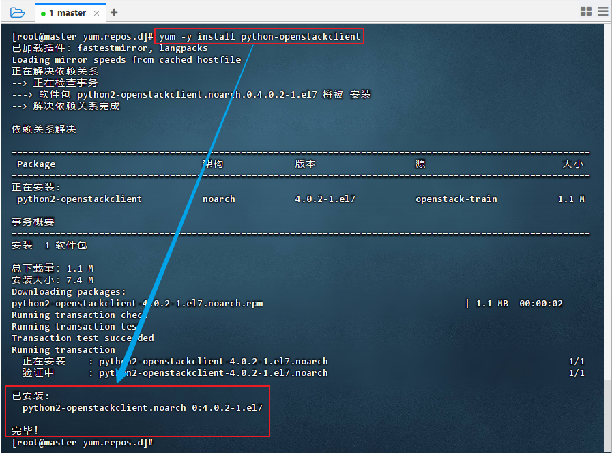Click the '版本' column header
Image resolution: width=612 pixels, height=453 pixels.
tap(305, 164)
